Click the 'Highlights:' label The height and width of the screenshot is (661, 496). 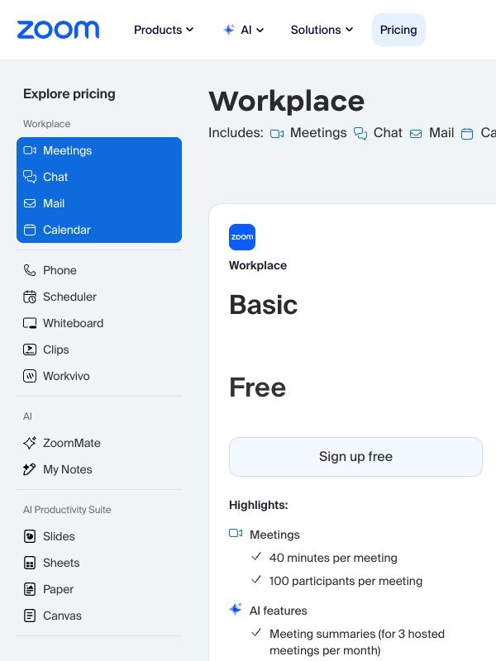(x=259, y=505)
